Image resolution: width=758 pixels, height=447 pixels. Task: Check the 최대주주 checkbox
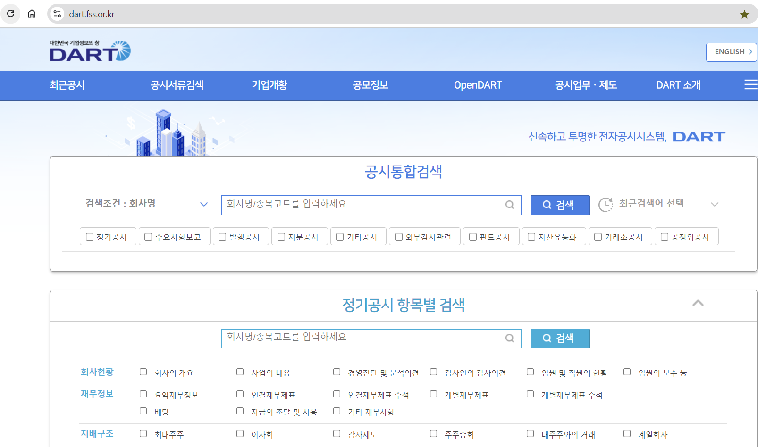[143, 434]
